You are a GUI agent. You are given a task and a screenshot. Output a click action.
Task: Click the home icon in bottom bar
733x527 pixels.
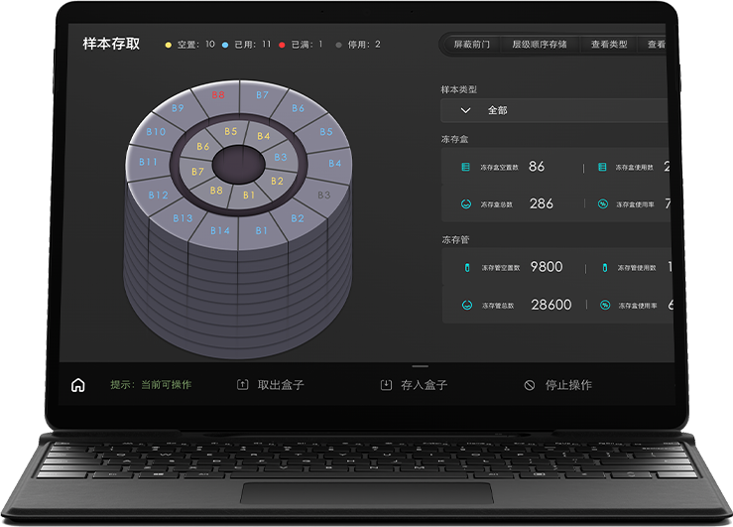coord(78,385)
